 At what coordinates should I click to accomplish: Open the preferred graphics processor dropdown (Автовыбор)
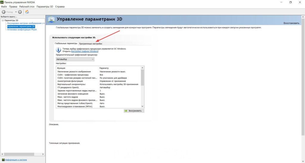pos(75,59)
